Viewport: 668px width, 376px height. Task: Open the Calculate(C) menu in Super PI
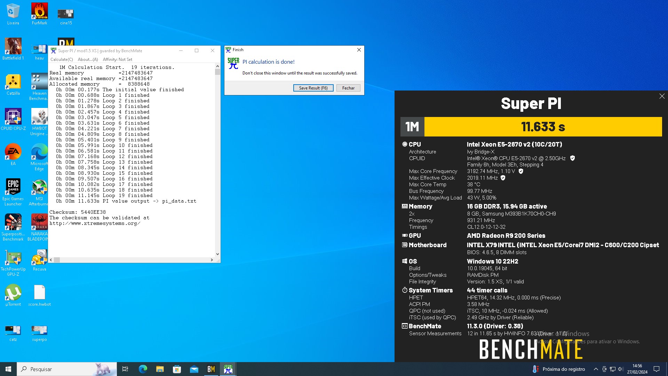pyautogui.click(x=62, y=60)
